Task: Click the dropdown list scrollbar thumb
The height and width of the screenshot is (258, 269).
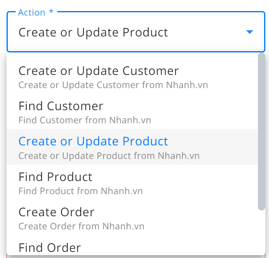Action: (262, 131)
